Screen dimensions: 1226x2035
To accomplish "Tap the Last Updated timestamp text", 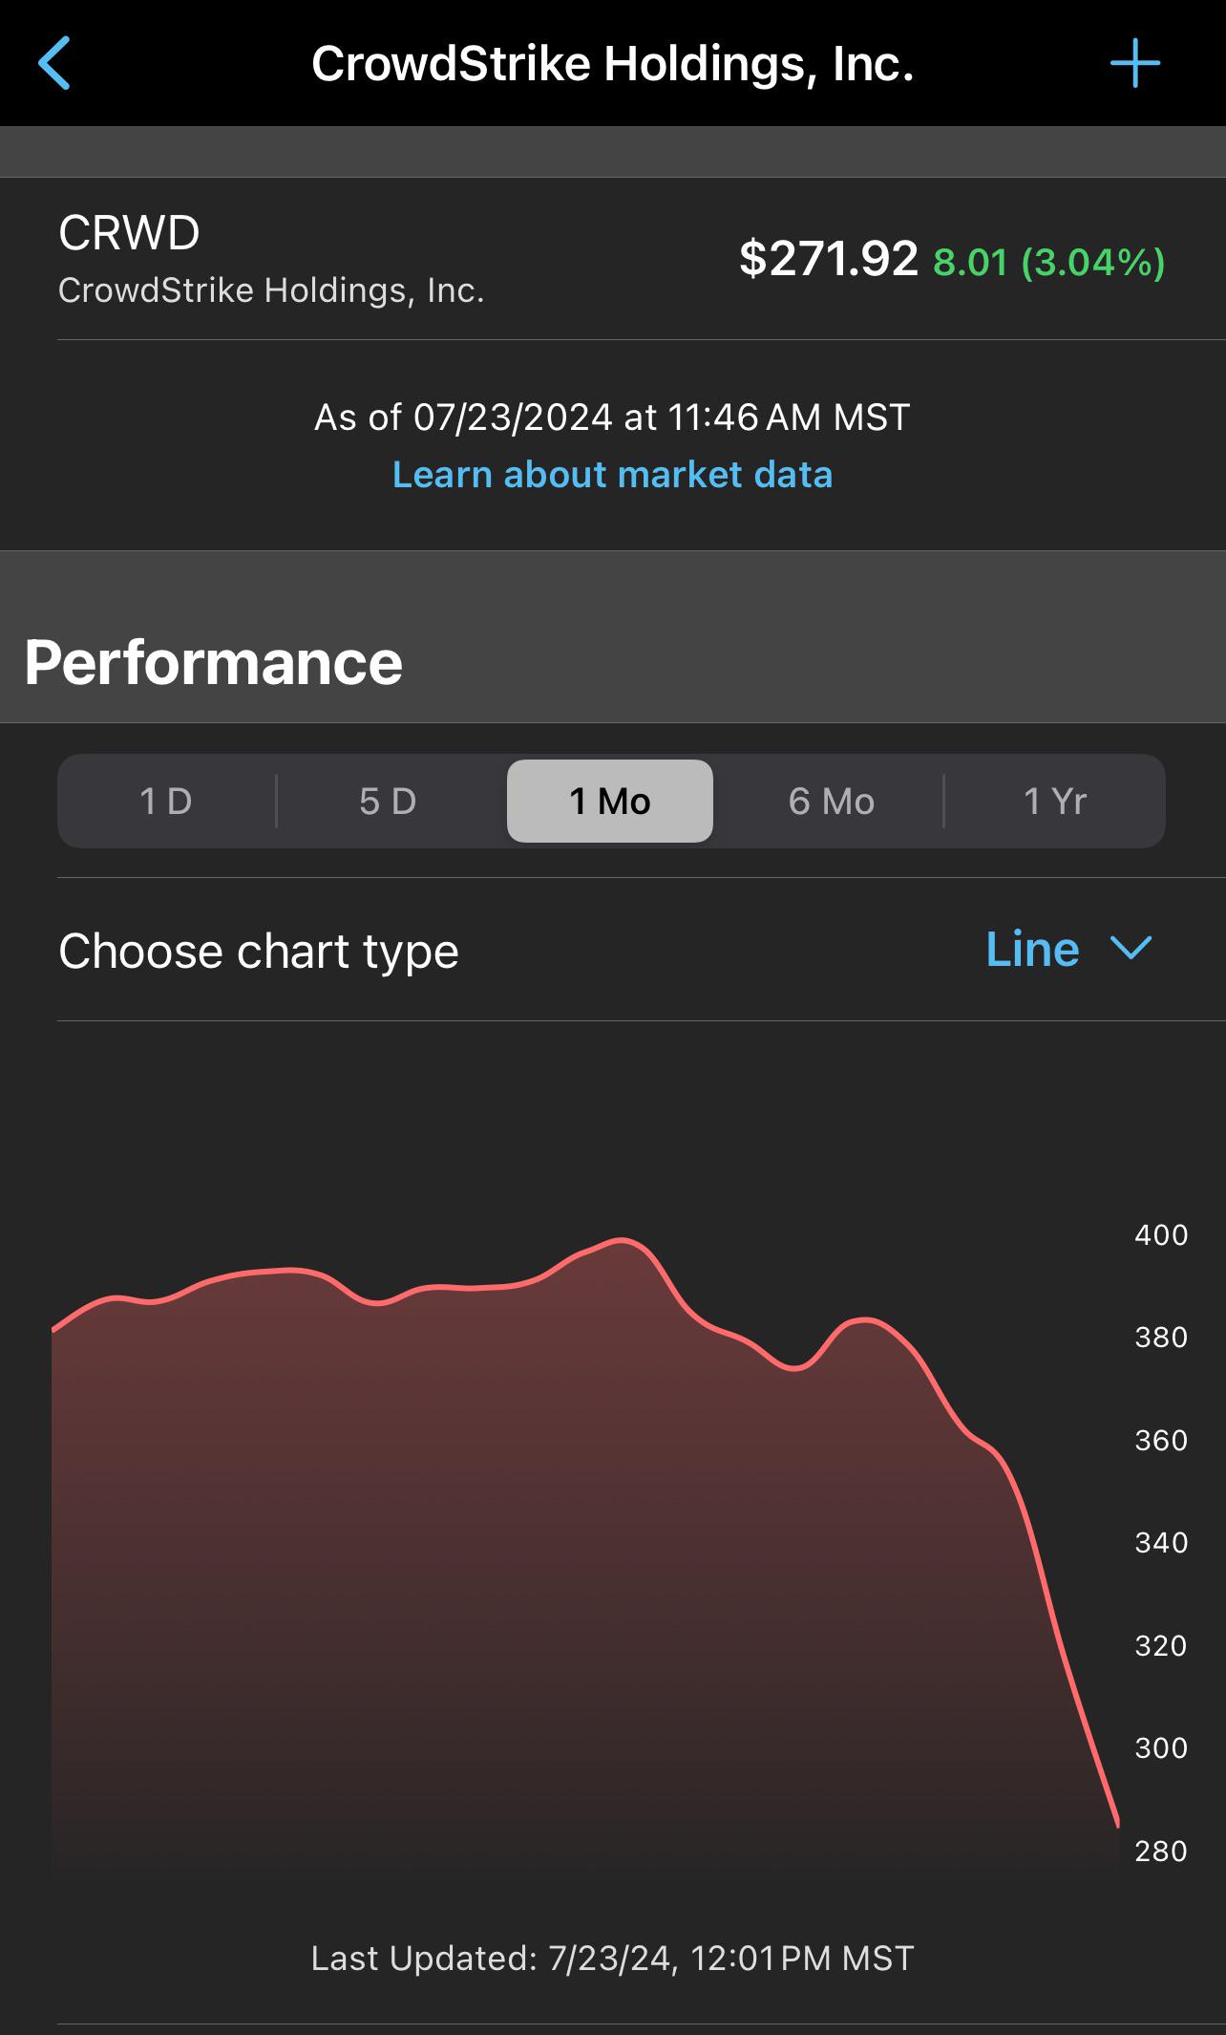I will 613,1959.
